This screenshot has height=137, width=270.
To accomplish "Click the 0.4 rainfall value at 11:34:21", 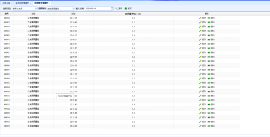I will click(133, 27).
